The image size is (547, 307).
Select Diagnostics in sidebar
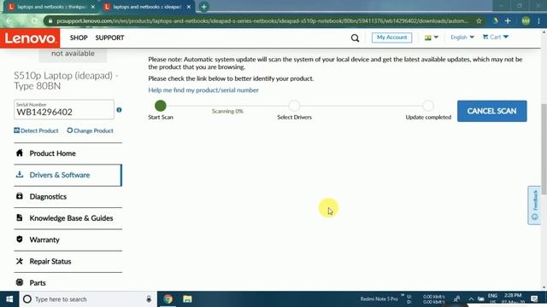(x=68, y=196)
